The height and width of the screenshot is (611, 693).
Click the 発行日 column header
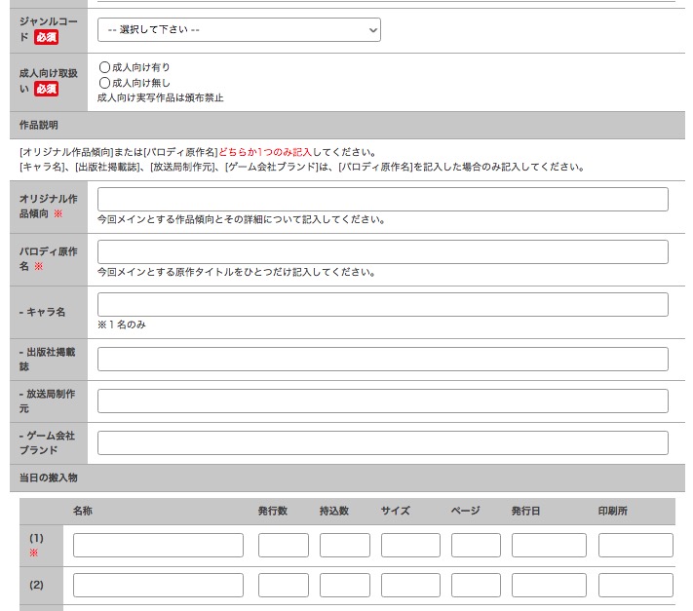pyautogui.click(x=526, y=511)
